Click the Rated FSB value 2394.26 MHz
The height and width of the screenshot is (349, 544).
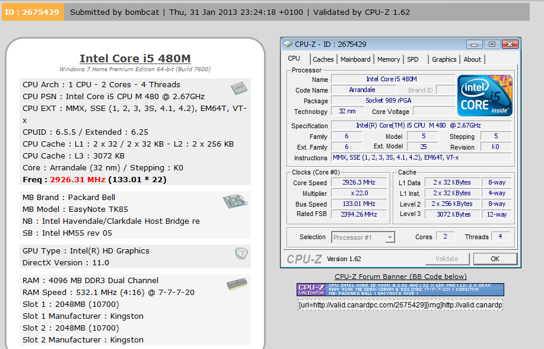[x=359, y=214]
